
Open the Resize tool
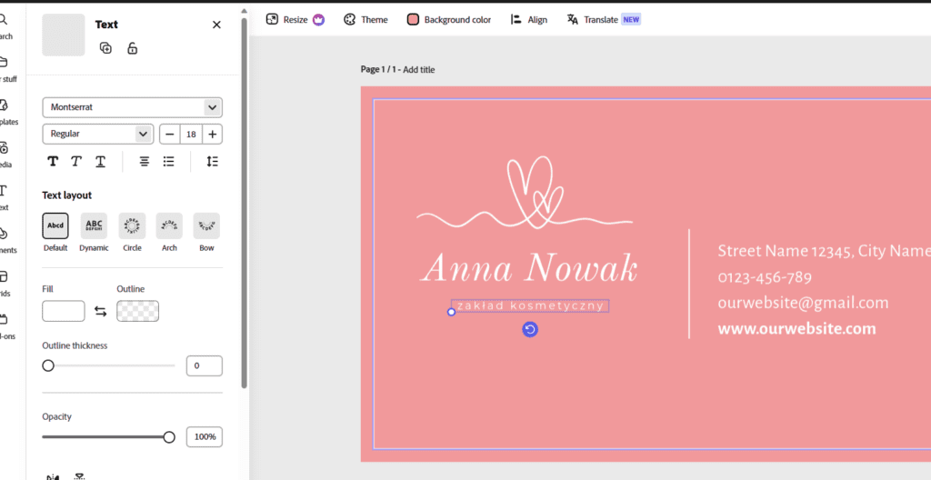point(295,20)
